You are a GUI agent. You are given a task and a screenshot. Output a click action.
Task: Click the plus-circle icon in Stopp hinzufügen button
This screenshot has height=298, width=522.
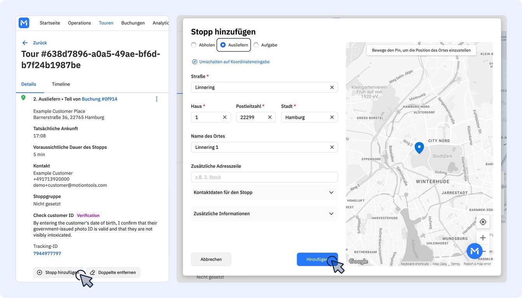coord(39,272)
